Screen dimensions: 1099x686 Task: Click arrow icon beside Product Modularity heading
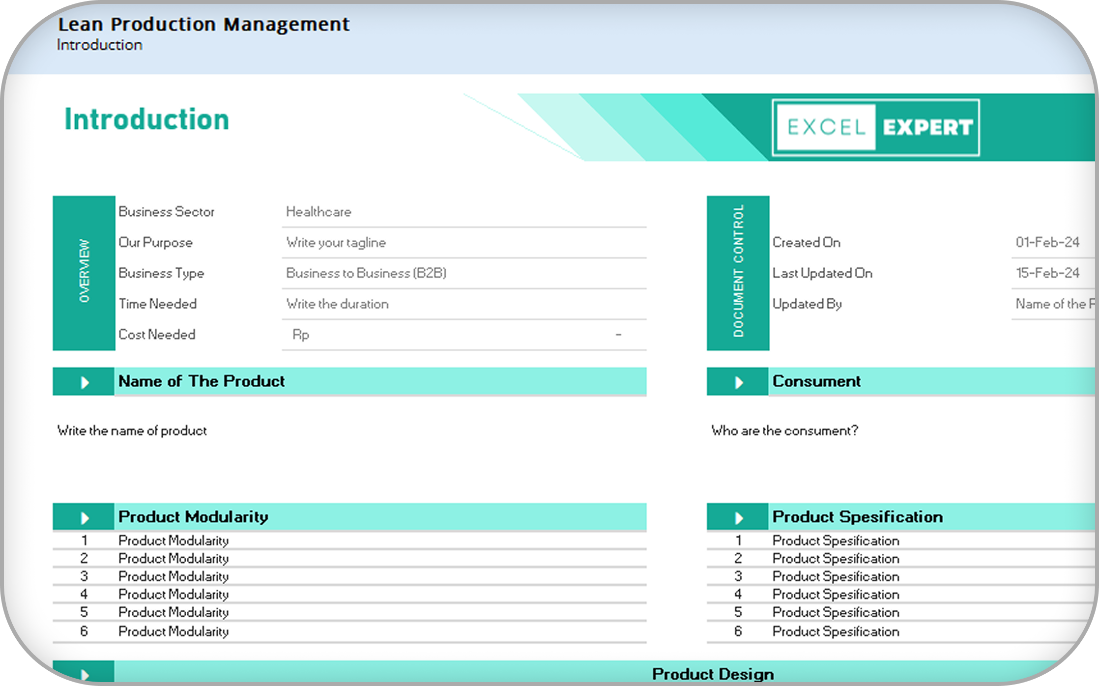[85, 517]
